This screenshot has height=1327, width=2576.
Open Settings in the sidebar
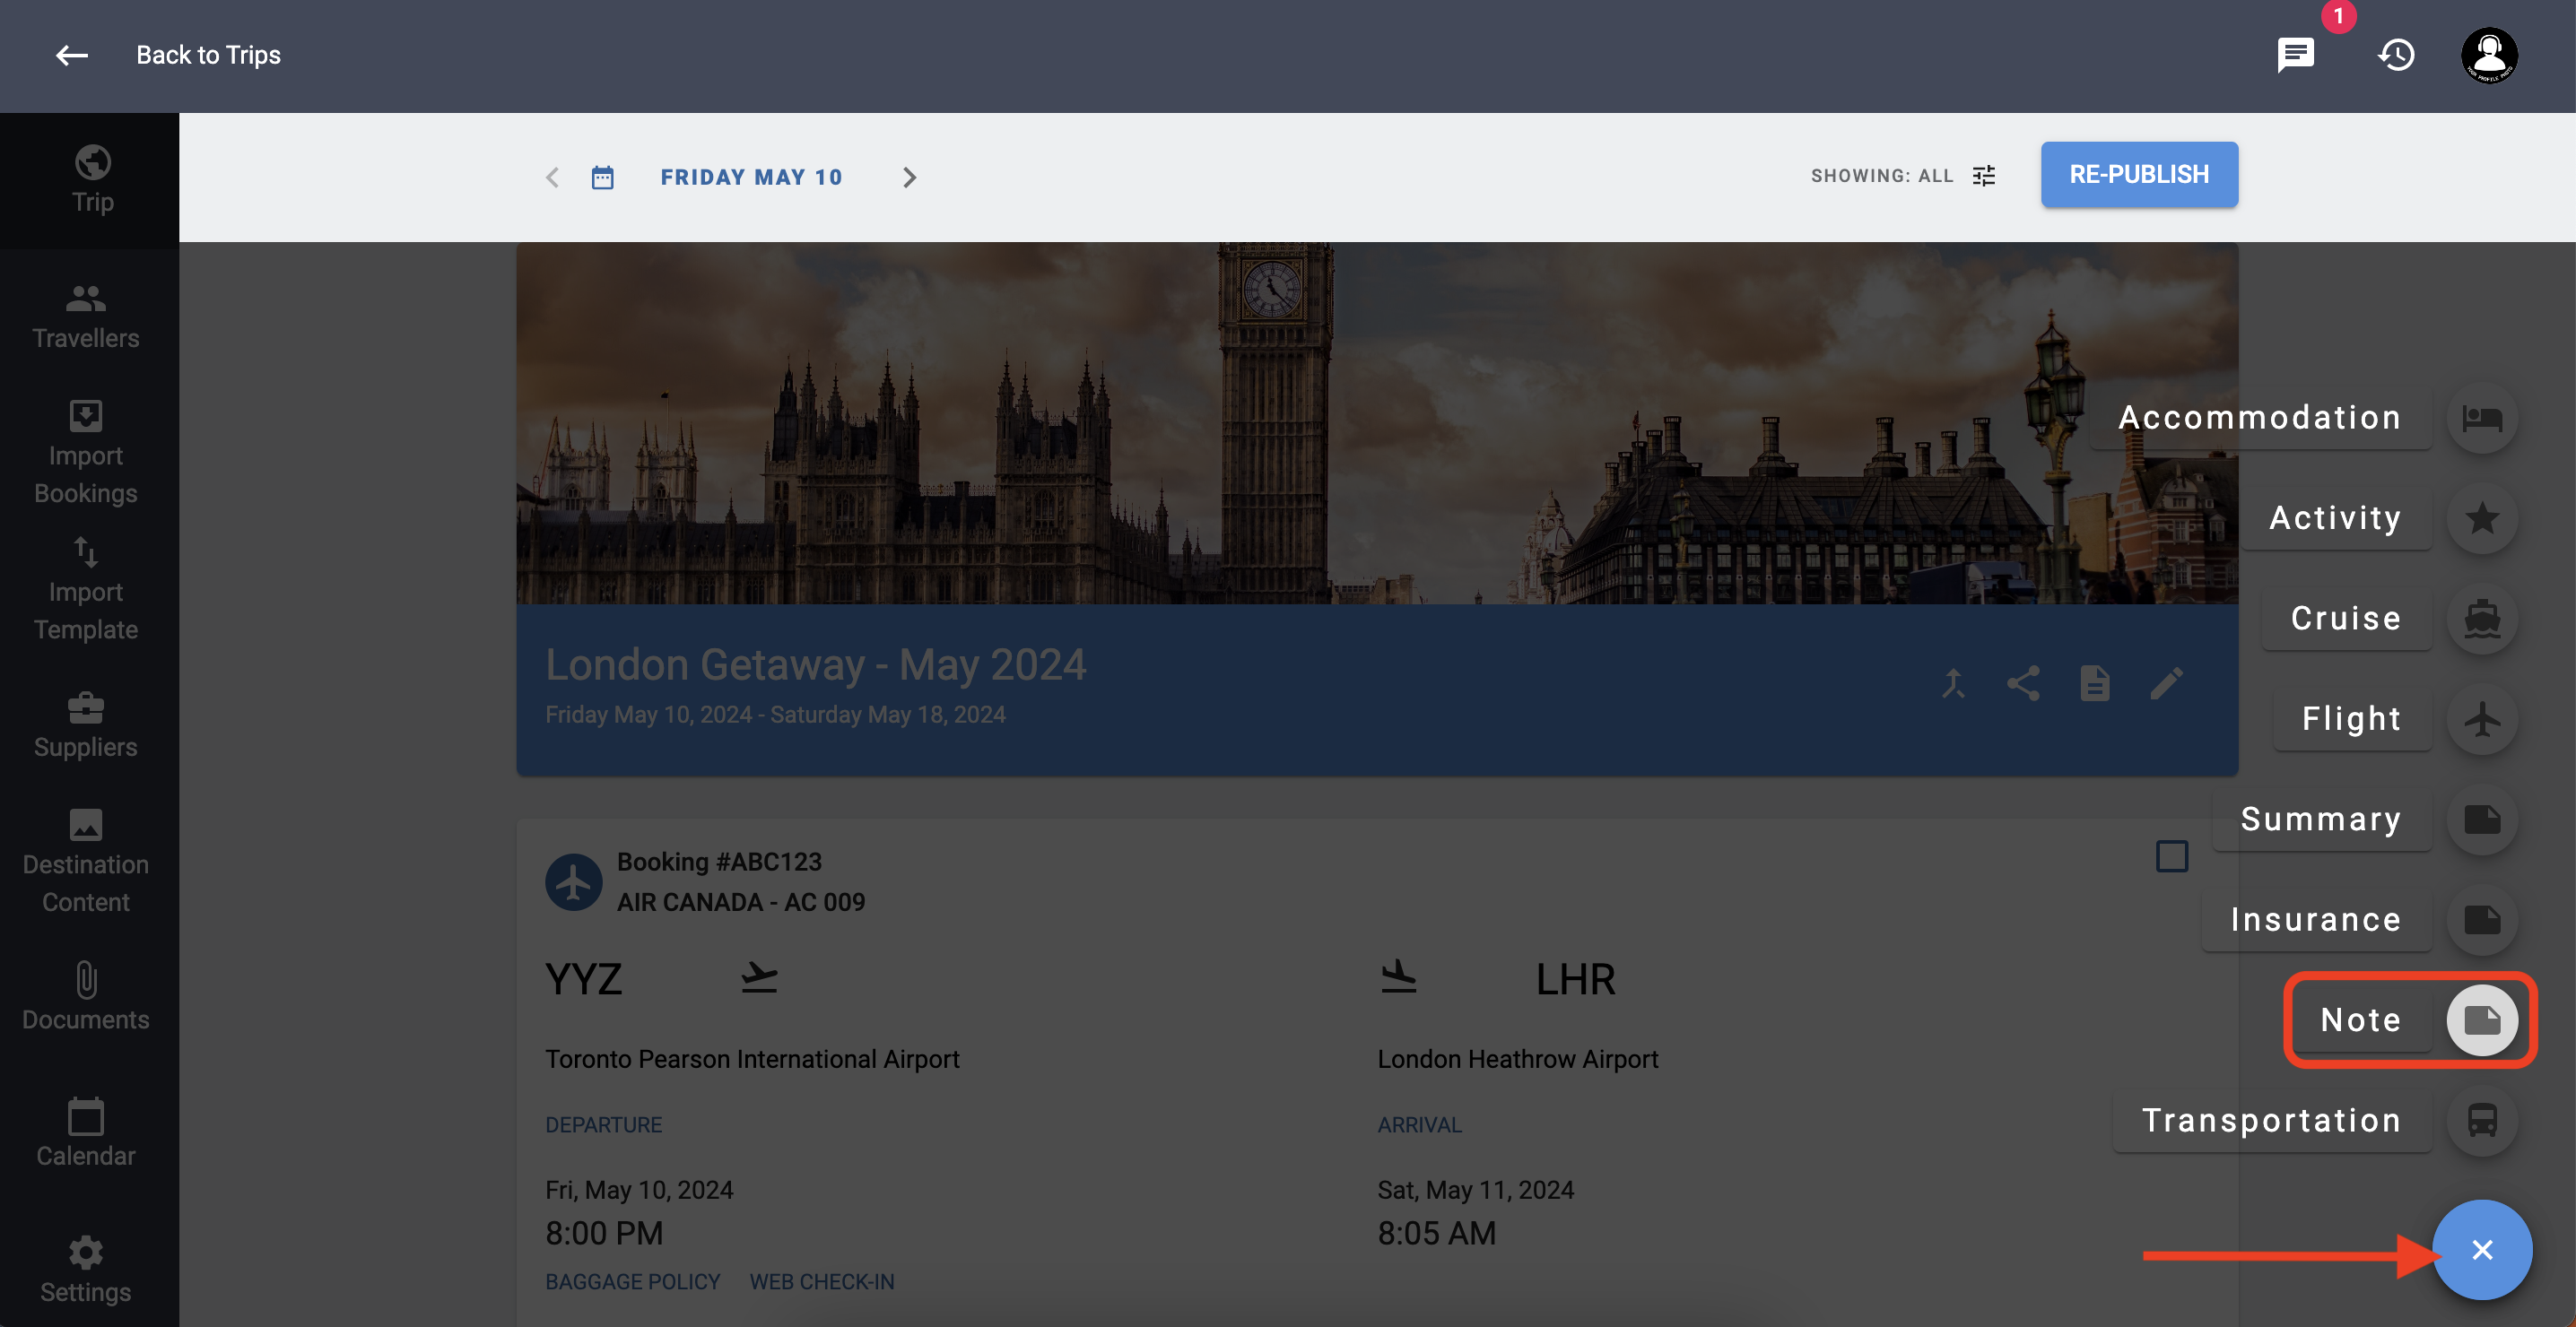[86, 1270]
